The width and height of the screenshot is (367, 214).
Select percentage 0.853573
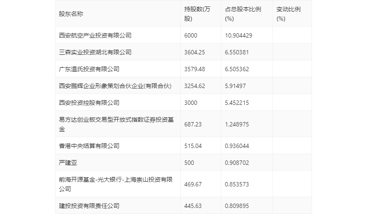pyautogui.click(x=237, y=184)
